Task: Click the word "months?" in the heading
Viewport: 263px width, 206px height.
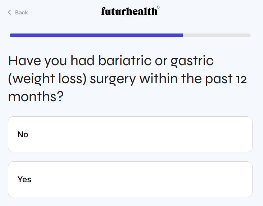Action: coord(36,97)
